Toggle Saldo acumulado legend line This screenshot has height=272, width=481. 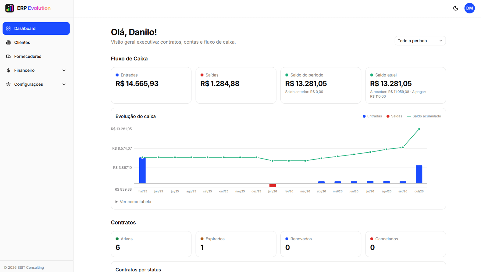coord(424,116)
